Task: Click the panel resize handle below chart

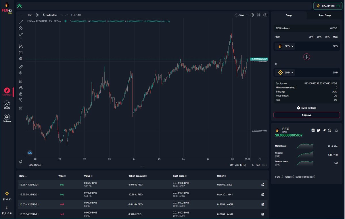Action: 143,166
